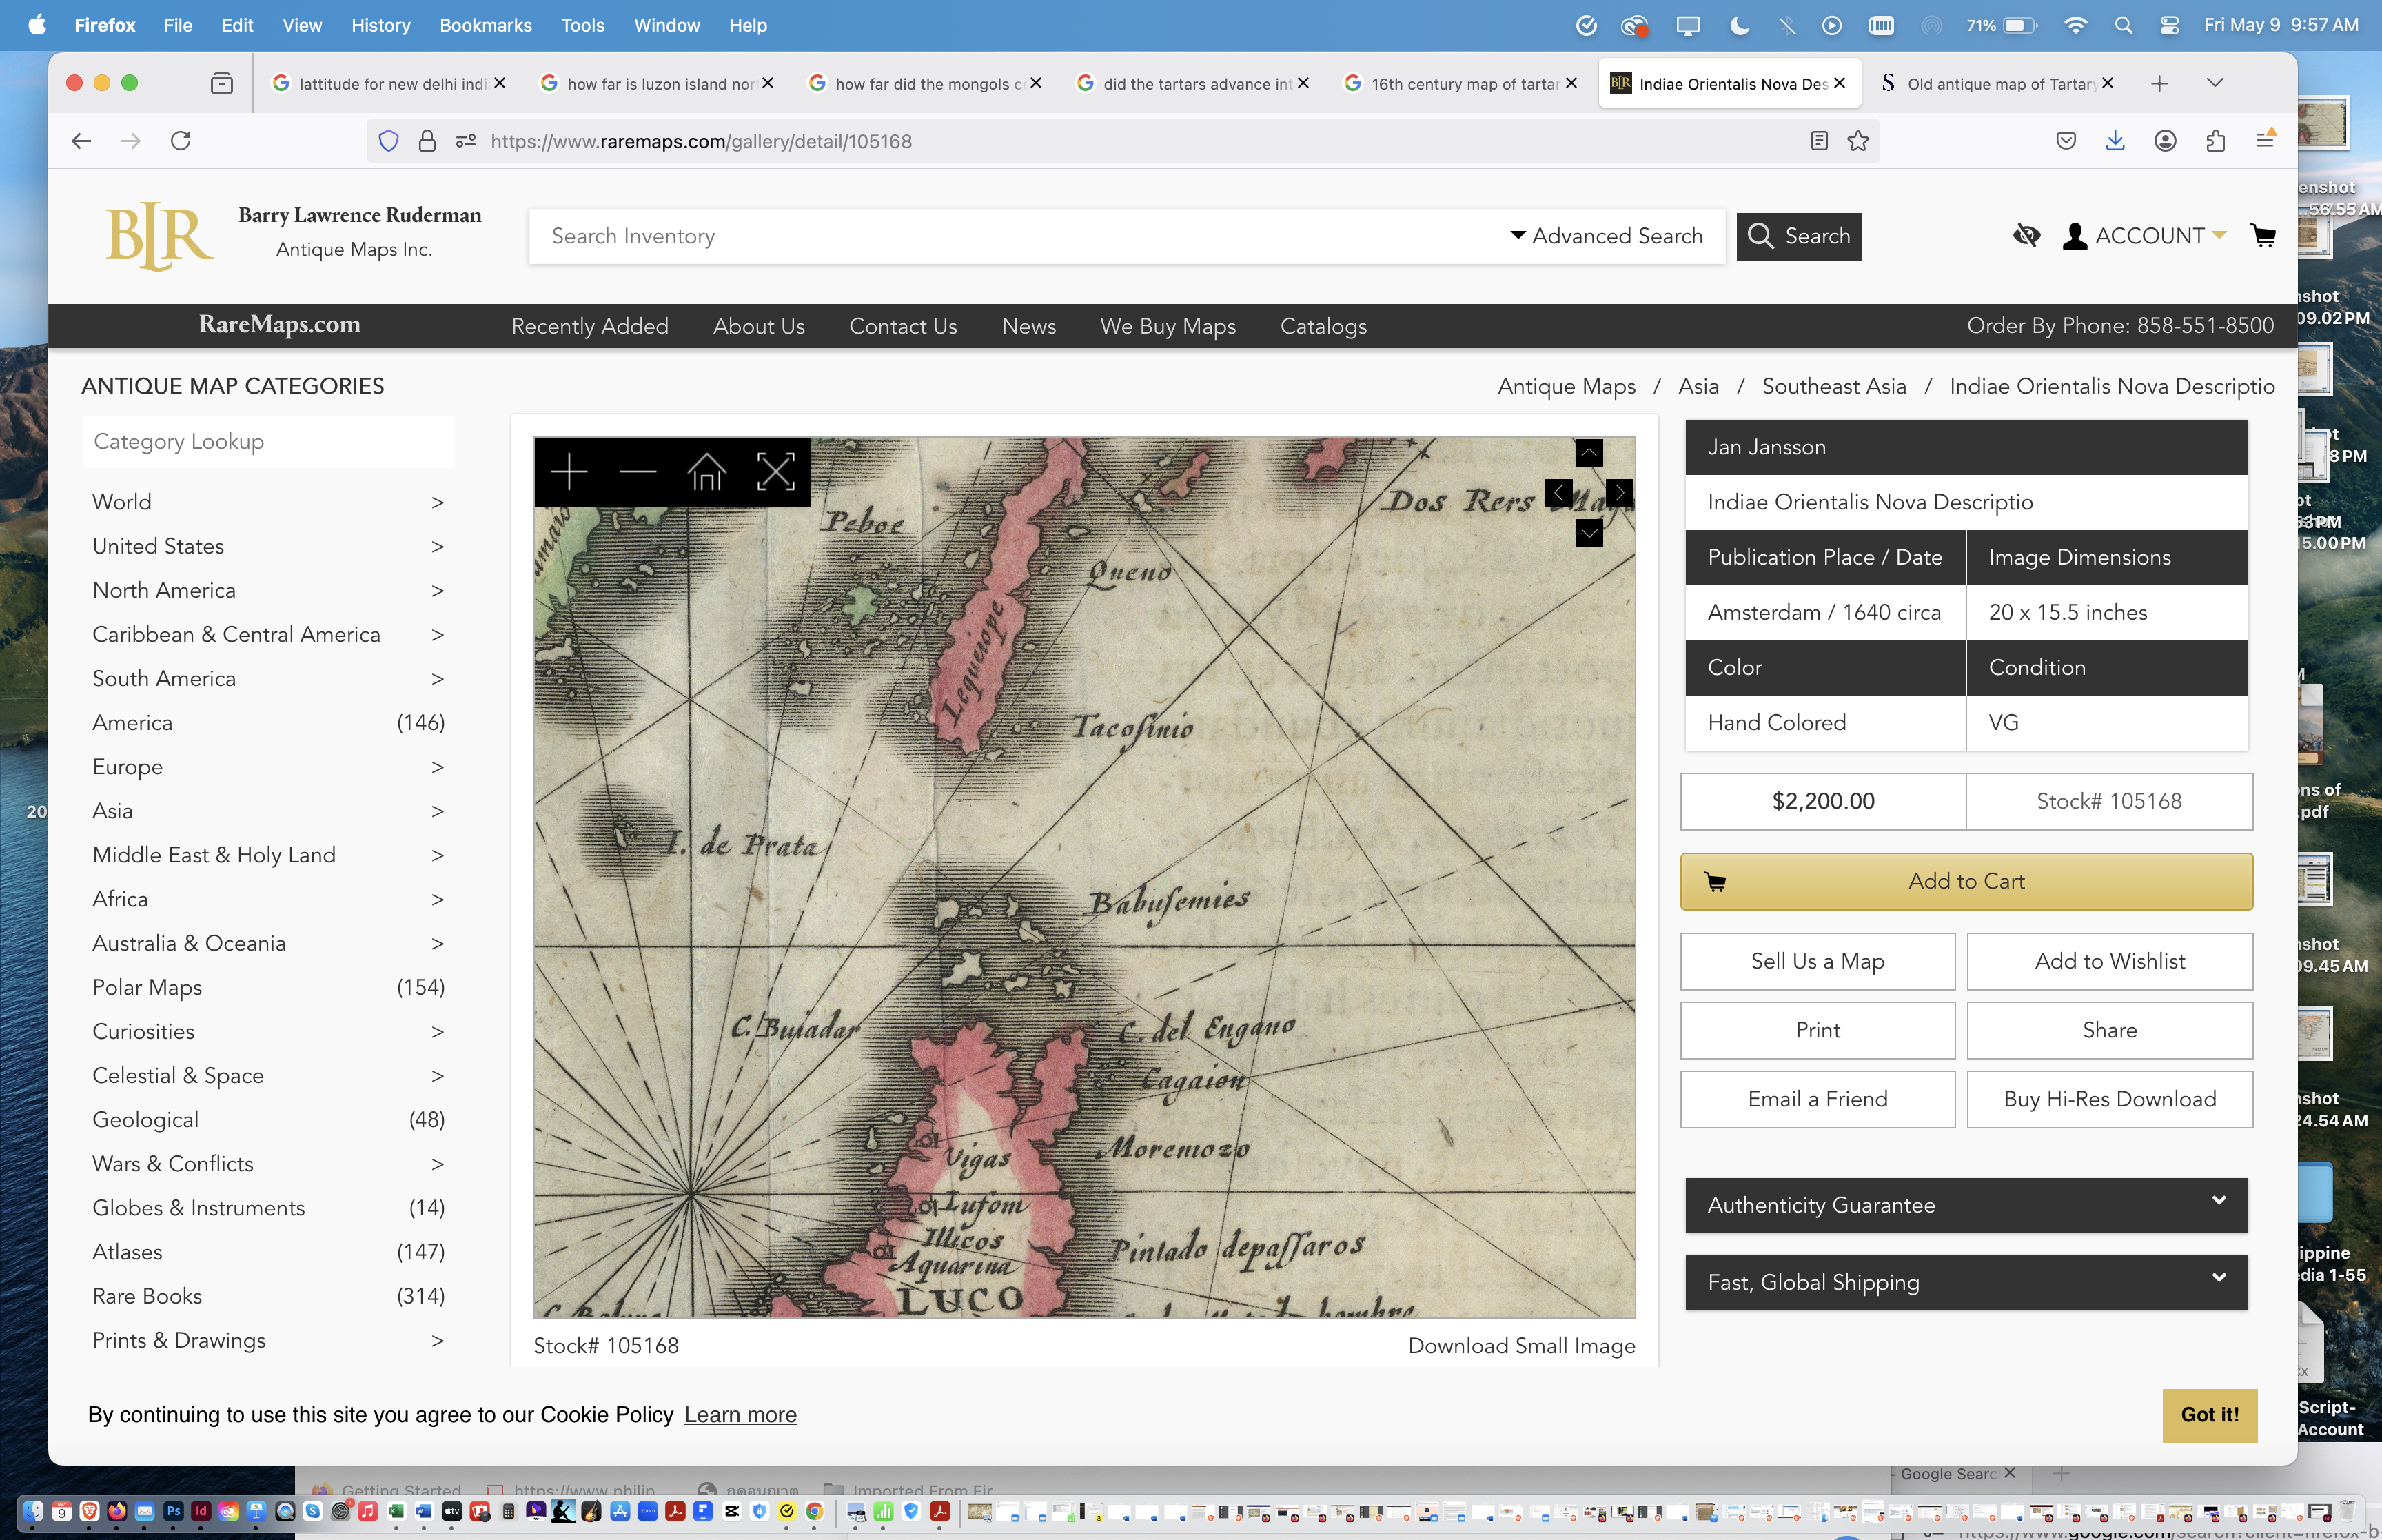Expand Fast, Global Shipping section
This screenshot has height=1540, width=2382.
pos(1966,1282)
